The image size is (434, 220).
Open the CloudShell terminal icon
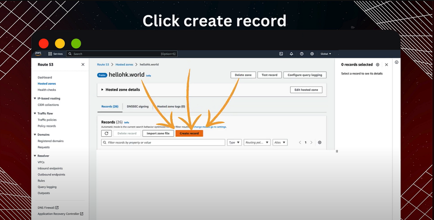pos(281,54)
